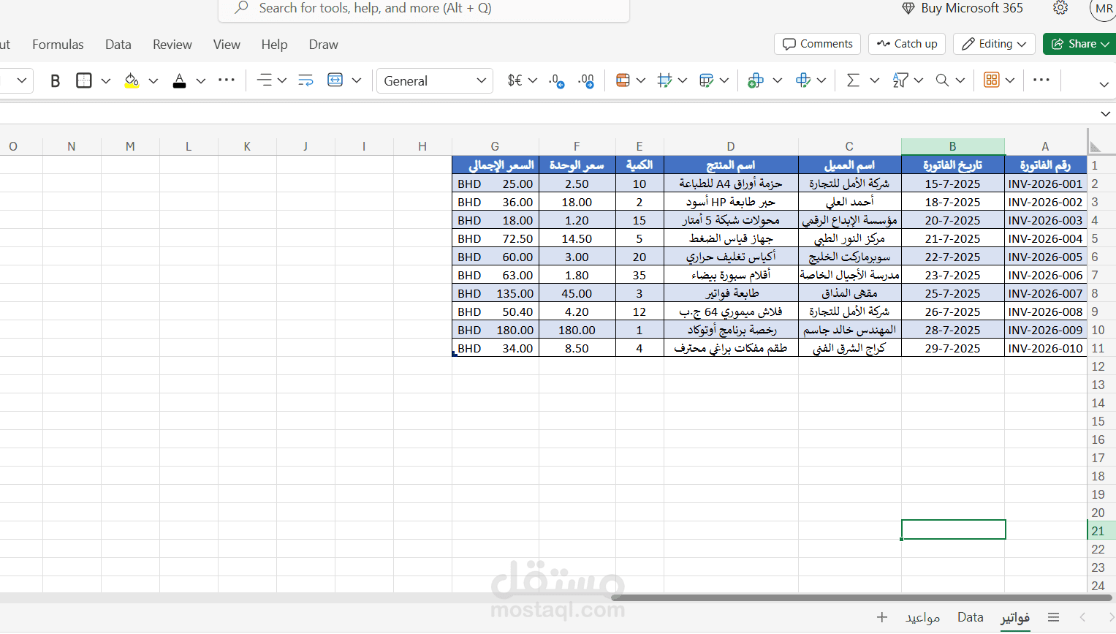Click the Sort and Filter icon
This screenshot has width=1116, height=634.
[x=900, y=80]
